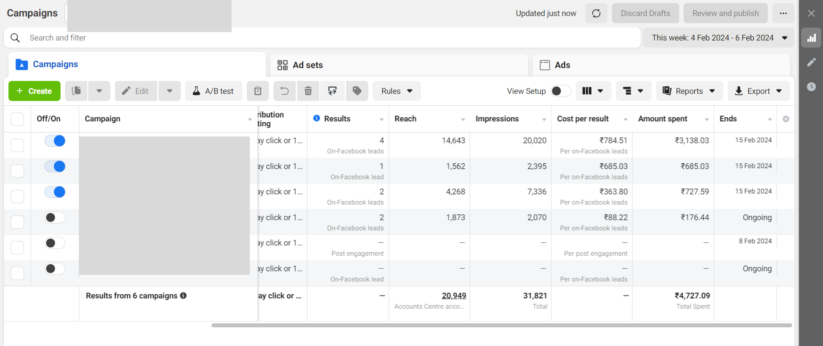Turn off the first campaign toggle
Screen dimensions: 823x346
[55, 141]
